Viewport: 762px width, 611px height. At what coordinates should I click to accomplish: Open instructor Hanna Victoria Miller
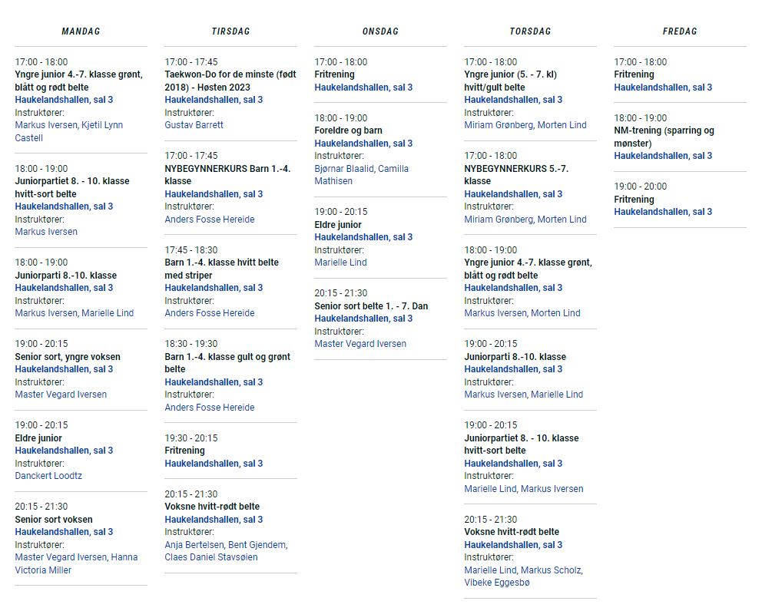(76, 563)
